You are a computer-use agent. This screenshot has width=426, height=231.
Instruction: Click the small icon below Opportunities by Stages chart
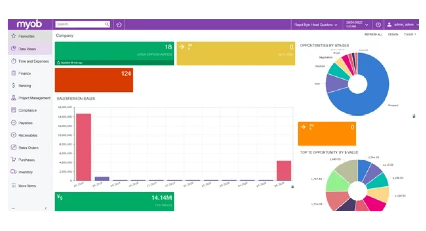point(414,117)
